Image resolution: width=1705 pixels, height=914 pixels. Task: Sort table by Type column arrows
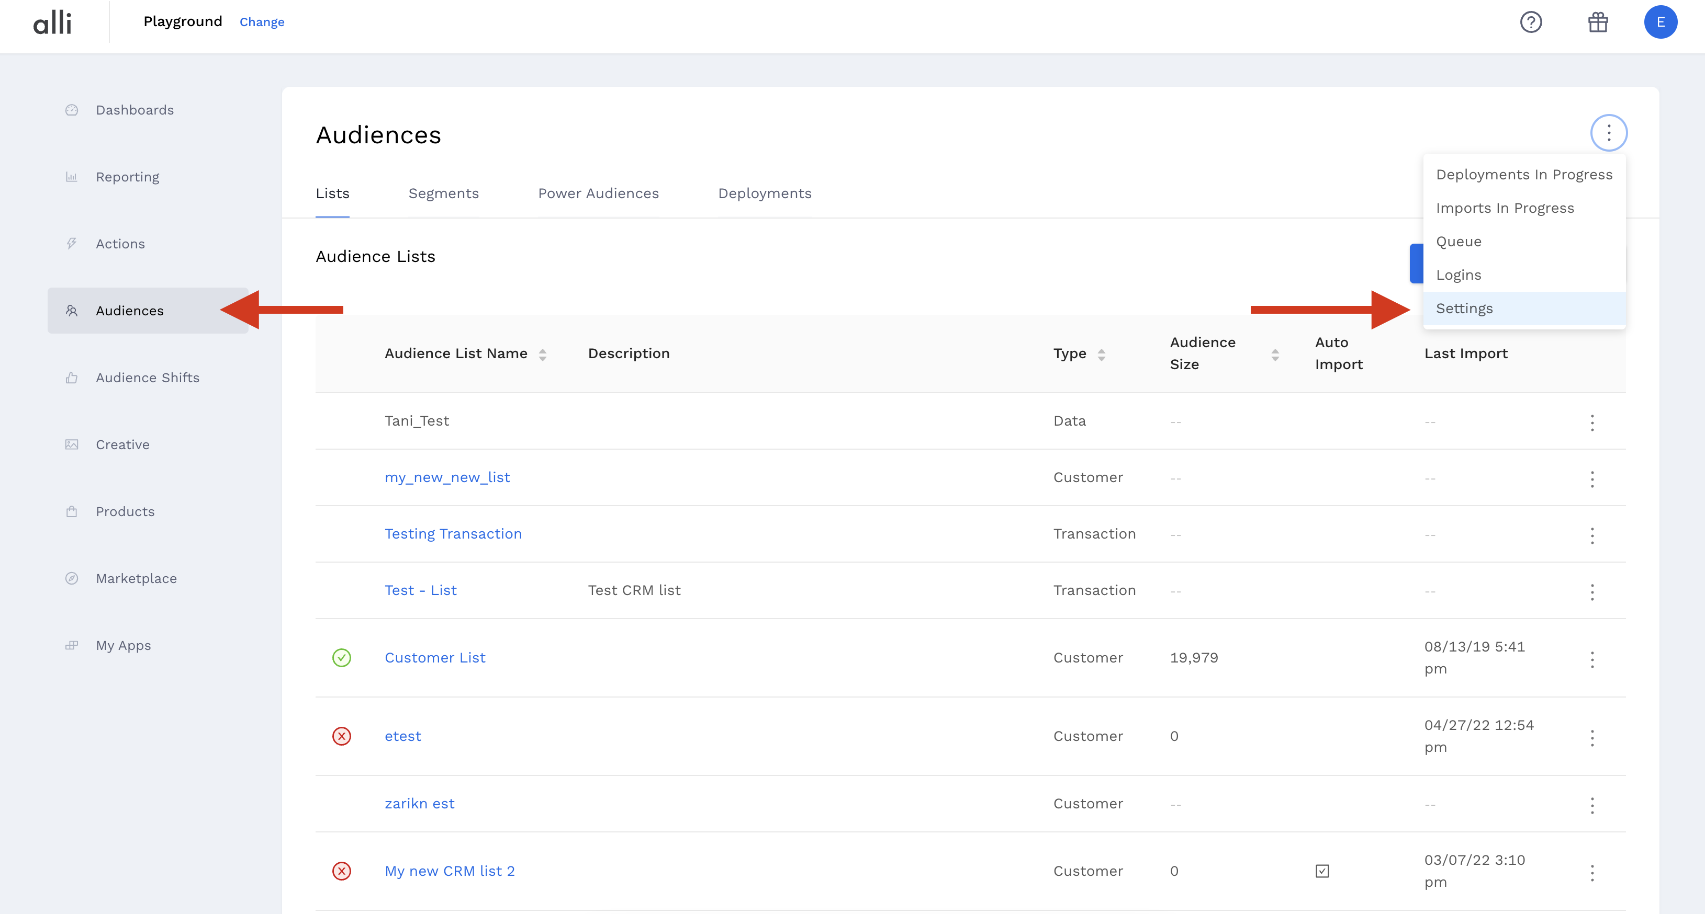pos(1102,355)
